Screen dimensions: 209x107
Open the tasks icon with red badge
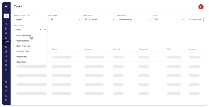pyautogui.click(x=6, y=42)
